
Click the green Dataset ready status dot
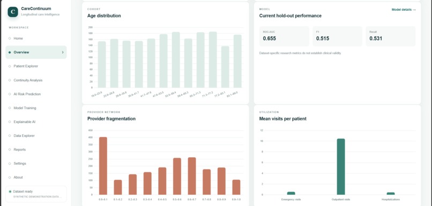10,192
